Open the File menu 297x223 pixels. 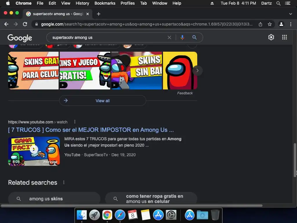click(40, 3)
